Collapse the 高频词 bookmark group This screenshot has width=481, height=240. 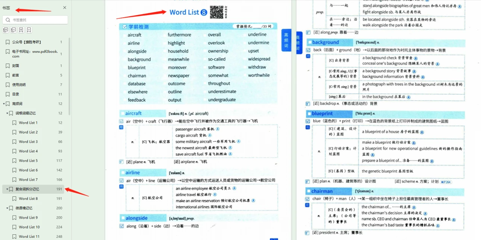coord(4,104)
